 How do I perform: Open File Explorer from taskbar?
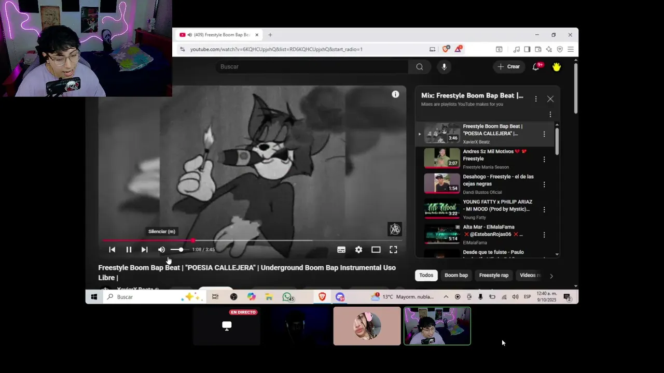(x=269, y=297)
